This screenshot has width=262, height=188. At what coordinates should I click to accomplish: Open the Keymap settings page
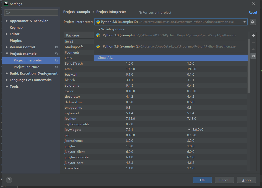[16, 27]
